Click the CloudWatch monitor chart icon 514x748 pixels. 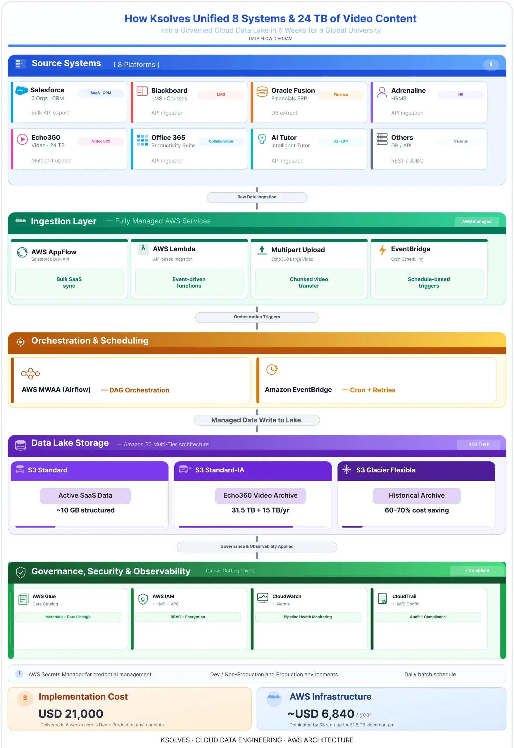[x=263, y=598]
